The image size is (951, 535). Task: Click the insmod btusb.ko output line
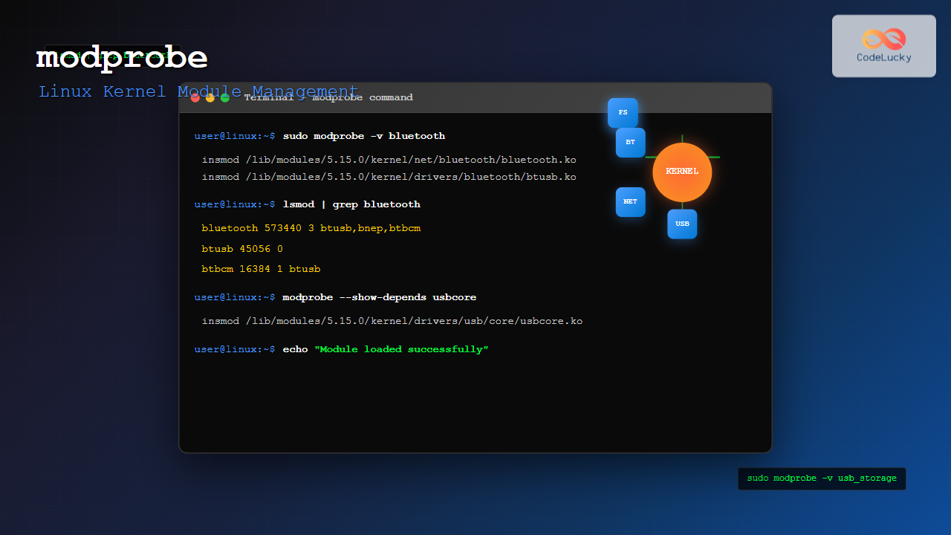[389, 177]
